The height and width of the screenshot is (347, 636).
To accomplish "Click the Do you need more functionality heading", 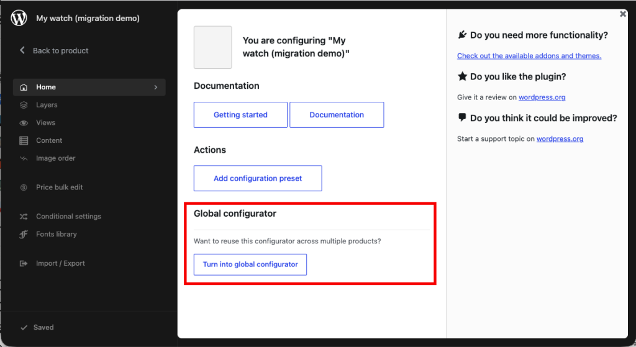I will pos(539,35).
